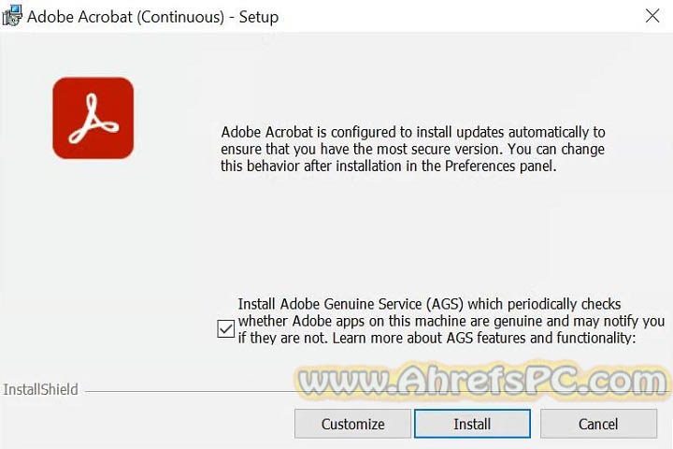The image size is (673, 449).
Task: Open the Customize installation options
Action: click(x=352, y=424)
